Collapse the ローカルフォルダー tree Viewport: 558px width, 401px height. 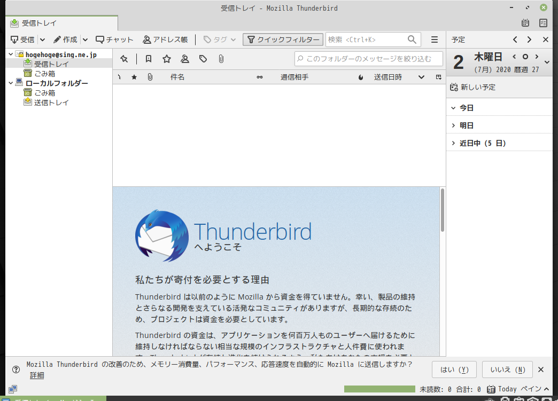pos(11,83)
